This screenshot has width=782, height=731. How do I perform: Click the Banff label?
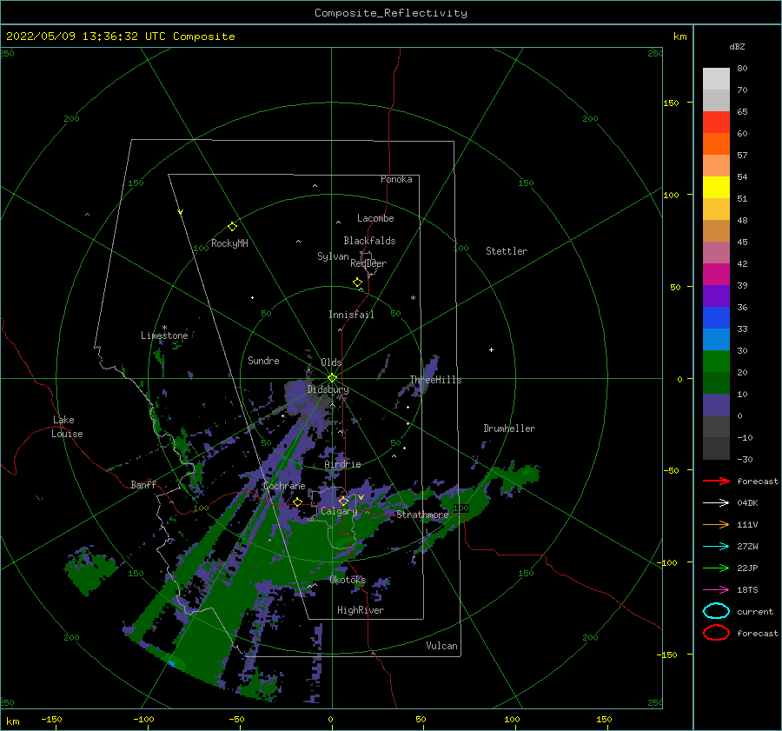[143, 484]
